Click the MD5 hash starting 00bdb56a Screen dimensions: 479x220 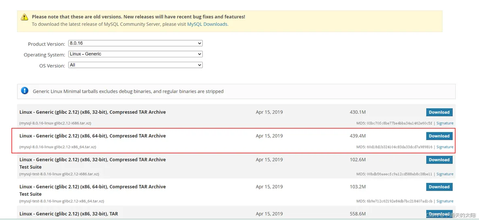[x=400, y=174]
